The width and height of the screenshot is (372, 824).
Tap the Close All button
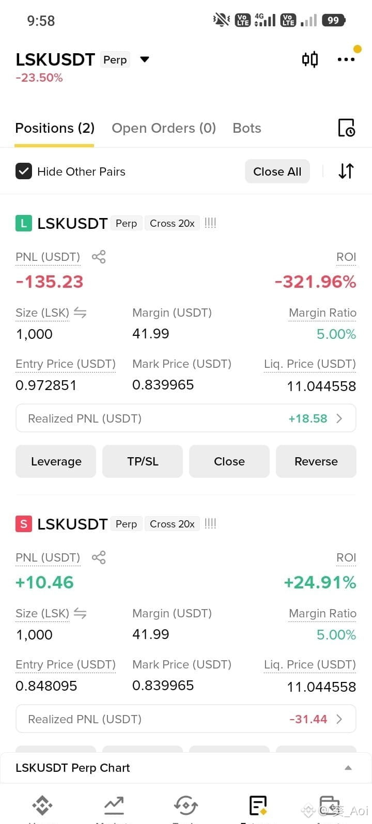277,172
